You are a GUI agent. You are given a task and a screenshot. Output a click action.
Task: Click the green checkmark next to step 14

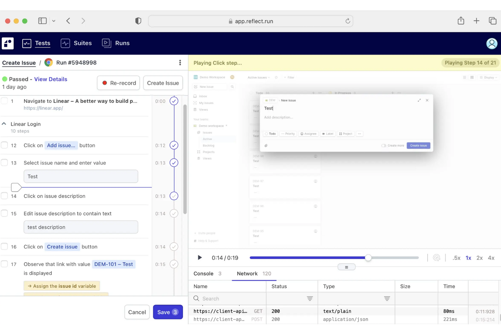click(x=174, y=196)
